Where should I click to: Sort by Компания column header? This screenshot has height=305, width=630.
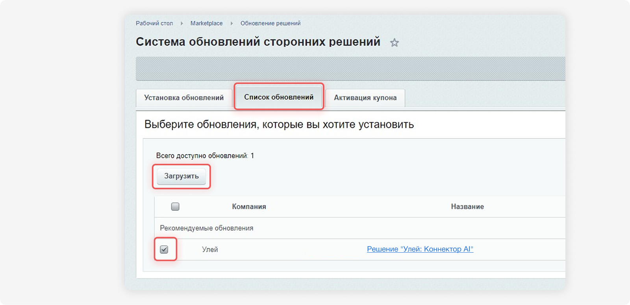pyautogui.click(x=249, y=207)
